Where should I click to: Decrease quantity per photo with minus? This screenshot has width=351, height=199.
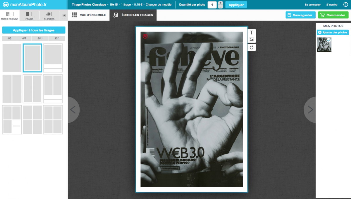[220, 7]
